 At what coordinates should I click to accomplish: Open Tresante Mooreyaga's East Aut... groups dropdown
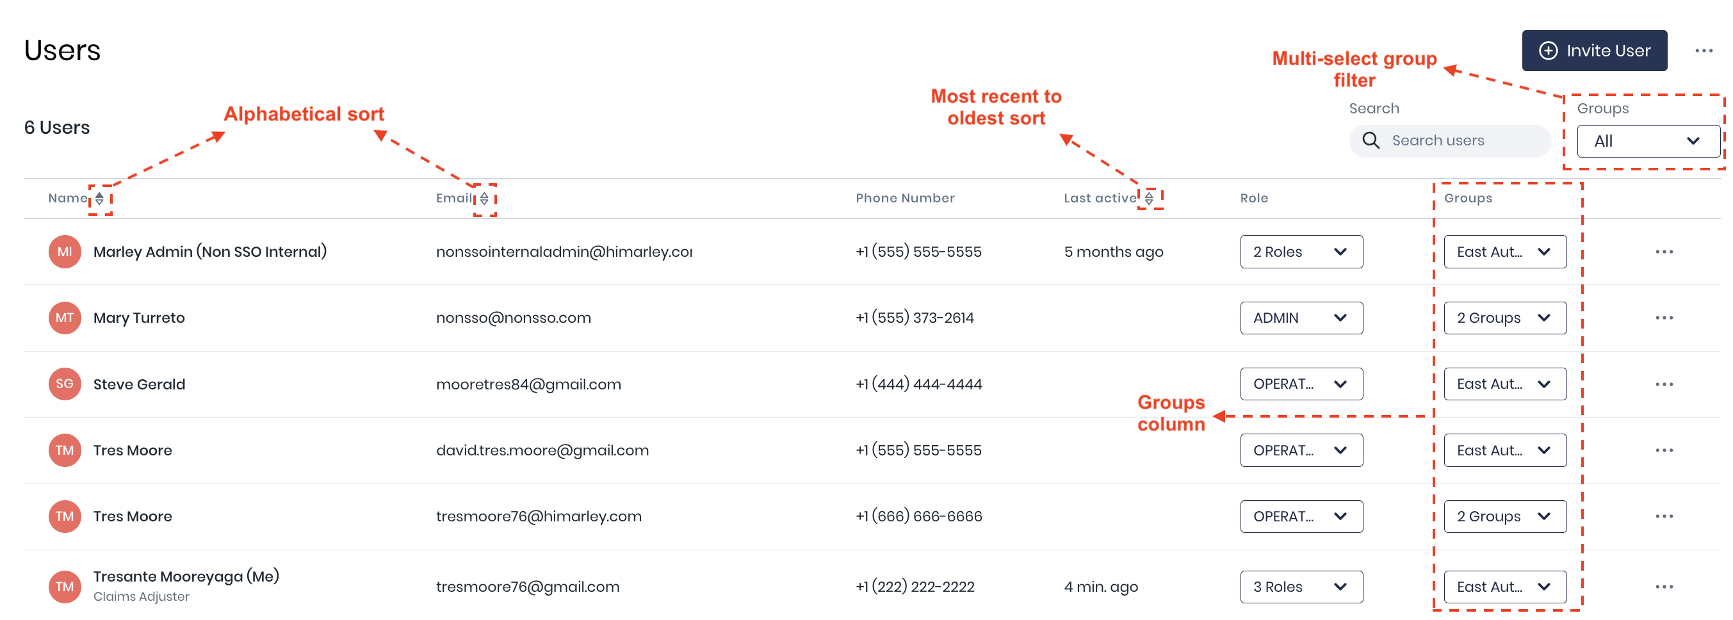pos(1504,587)
